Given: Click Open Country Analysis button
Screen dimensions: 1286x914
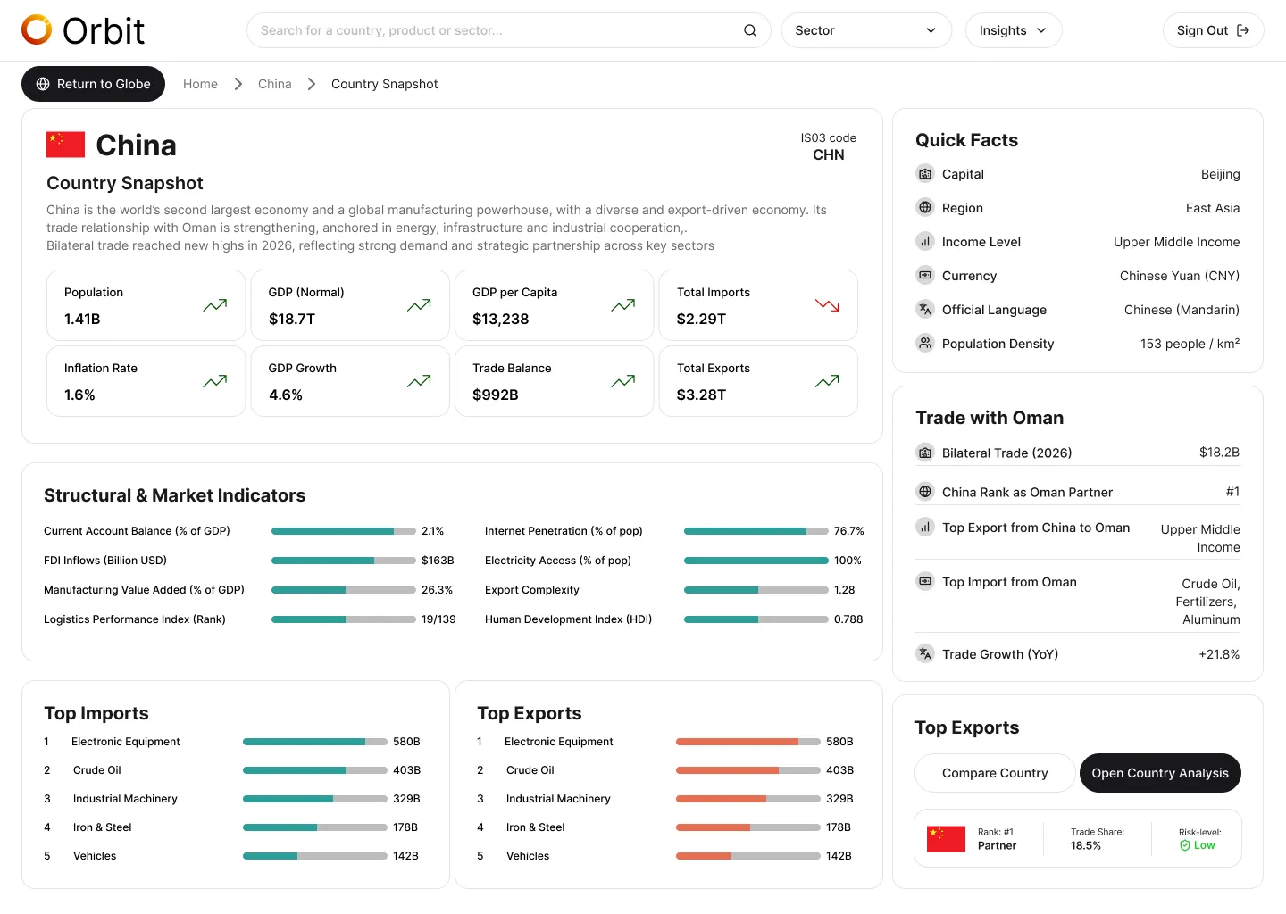Looking at the screenshot, I should click(x=1160, y=773).
